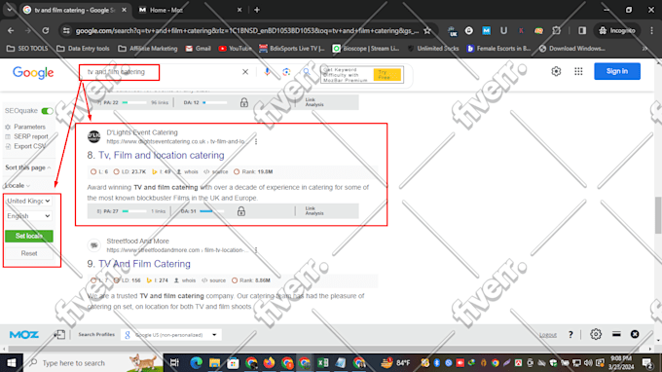
Task: Open the English language dropdown
Action: pyautogui.click(x=28, y=216)
